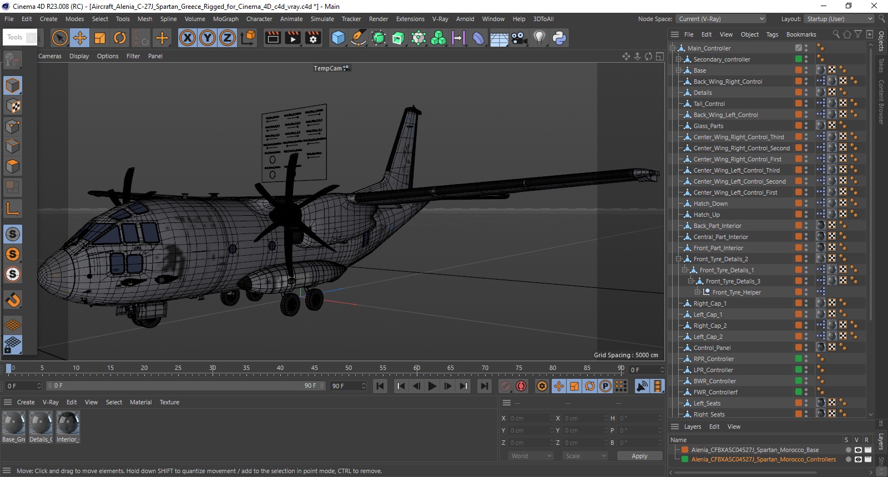
Task: Open the MoGraph Cloner icon
Action: [438, 38]
